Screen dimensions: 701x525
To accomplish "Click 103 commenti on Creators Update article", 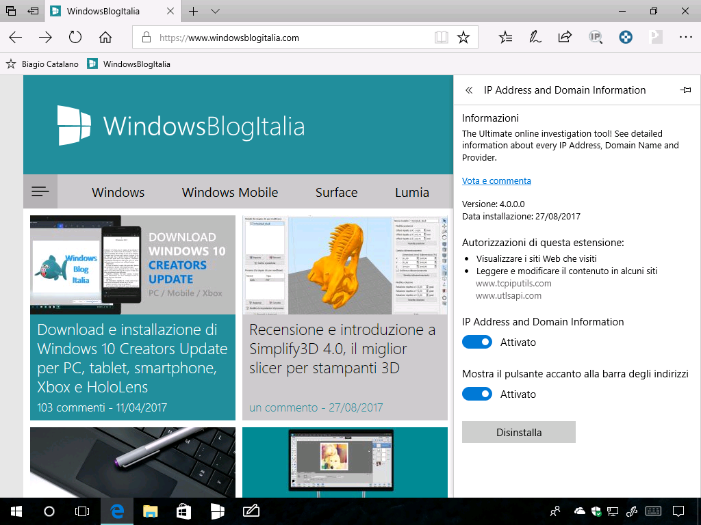I will click(x=71, y=407).
